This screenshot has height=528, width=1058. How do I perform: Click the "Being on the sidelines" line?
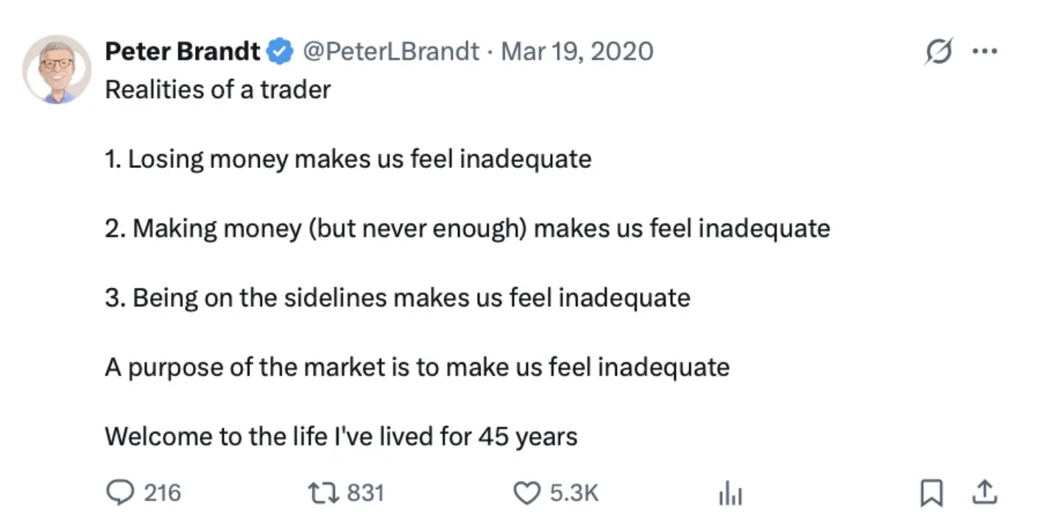pos(397,298)
